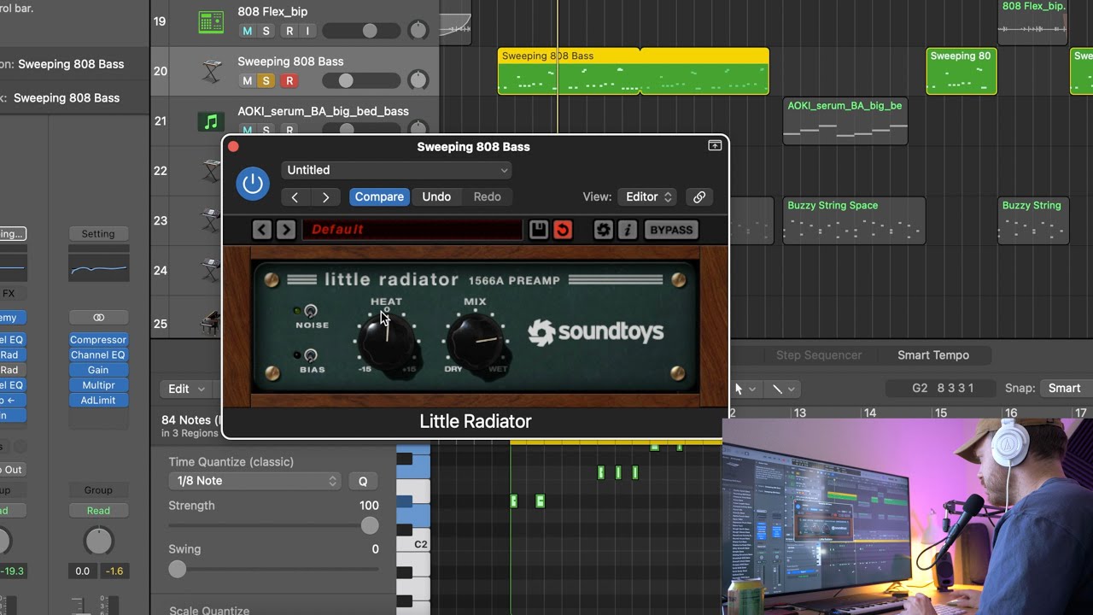Click the stereo link button on channel strip
Screen dimensions: 1093x615
tap(98, 318)
